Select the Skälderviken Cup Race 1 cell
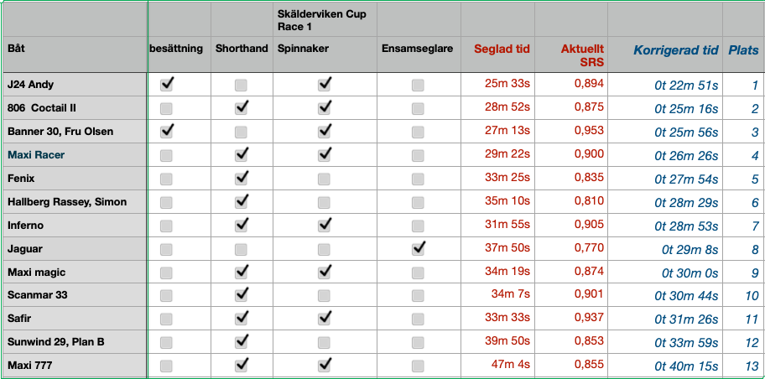765x379 pixels. click(320, 20)
